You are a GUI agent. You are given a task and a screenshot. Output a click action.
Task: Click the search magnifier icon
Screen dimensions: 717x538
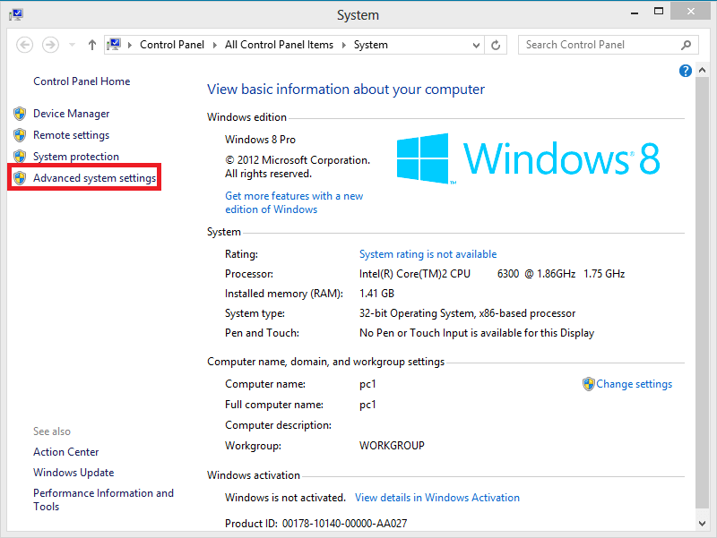pyautogui.click(x=686, y=45)
